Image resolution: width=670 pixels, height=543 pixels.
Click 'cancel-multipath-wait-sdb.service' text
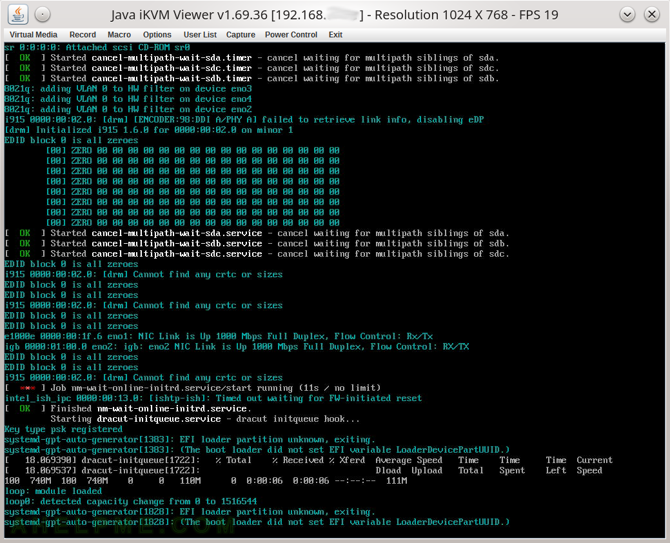click(x=177, y=244)
